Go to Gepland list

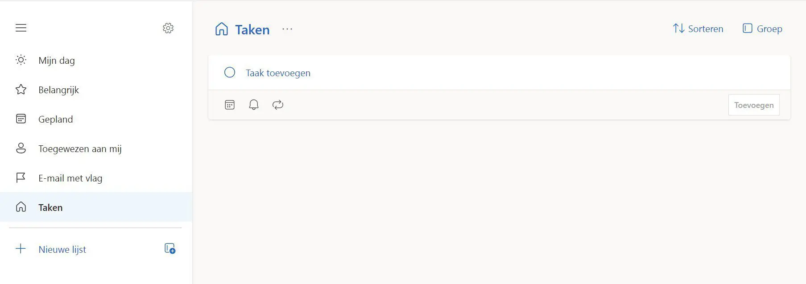tap(96, 119)
